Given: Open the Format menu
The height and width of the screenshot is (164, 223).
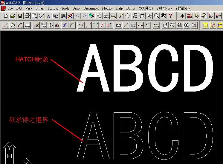Looking at the screenshot, I should pyautogui.click(x=53, y=8).
